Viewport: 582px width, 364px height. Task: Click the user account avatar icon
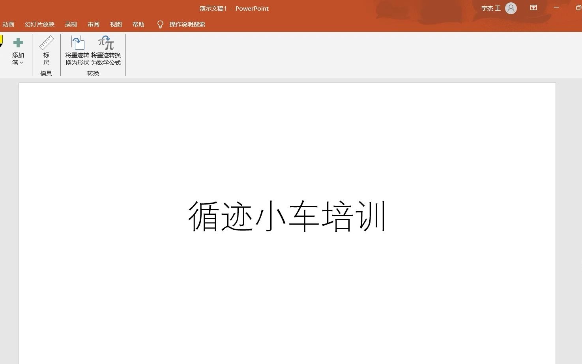[x=511, y=8]
